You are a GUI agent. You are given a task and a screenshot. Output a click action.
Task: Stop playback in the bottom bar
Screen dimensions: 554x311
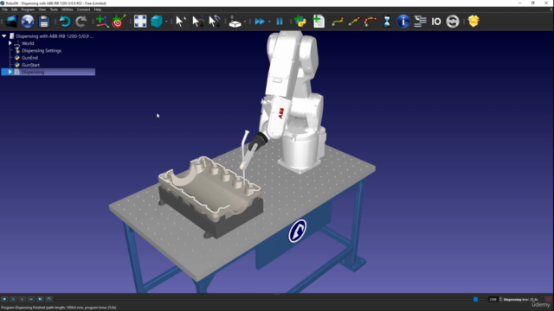click(x=13, y=299)
